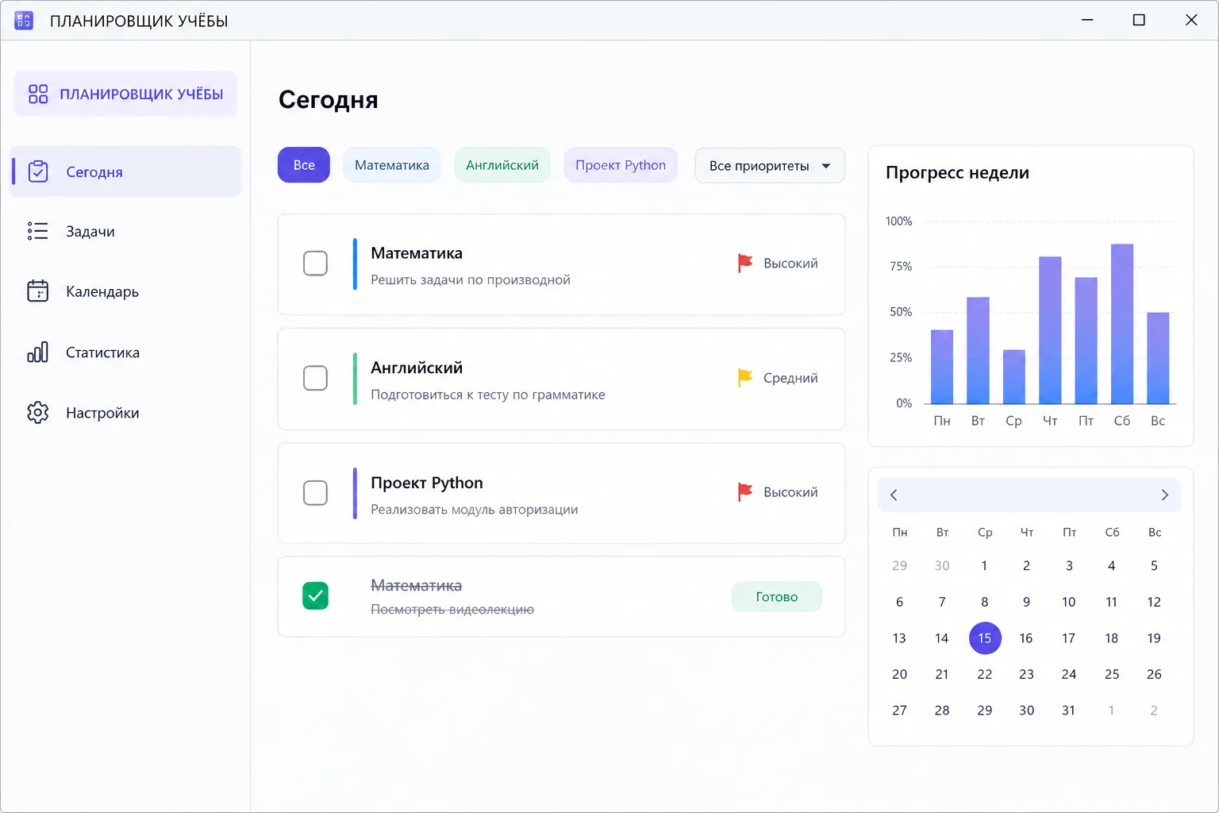The image size is (1219, 813).
Task: Click the grid icon in the sidebar header
Action: (x=38, y=94)
